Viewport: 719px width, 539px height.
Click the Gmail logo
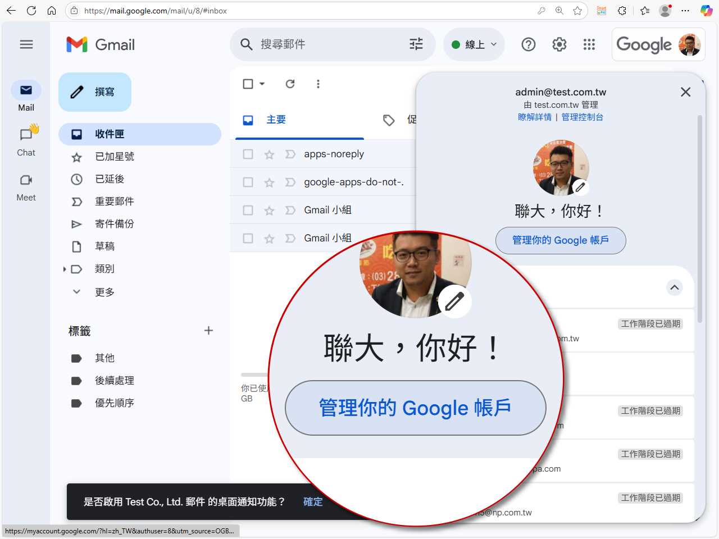coord(101,44)
